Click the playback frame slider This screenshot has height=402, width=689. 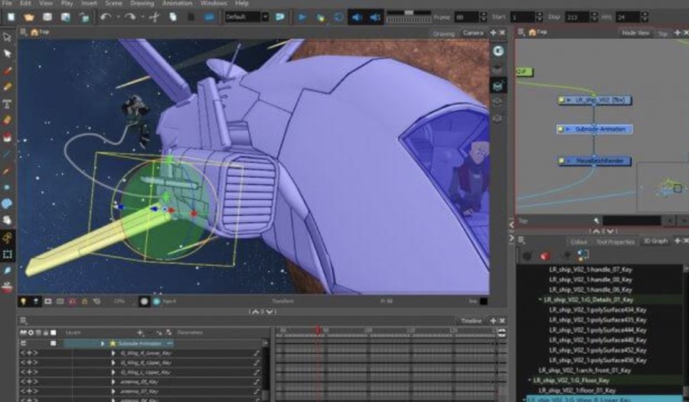408,14
